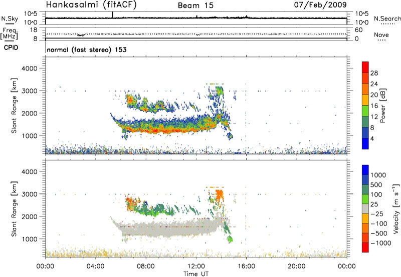The height and width of the screenshot is (277, 401).
Task: Pick the 500 to 1000 velocity swatch
Action: [365, 180]
